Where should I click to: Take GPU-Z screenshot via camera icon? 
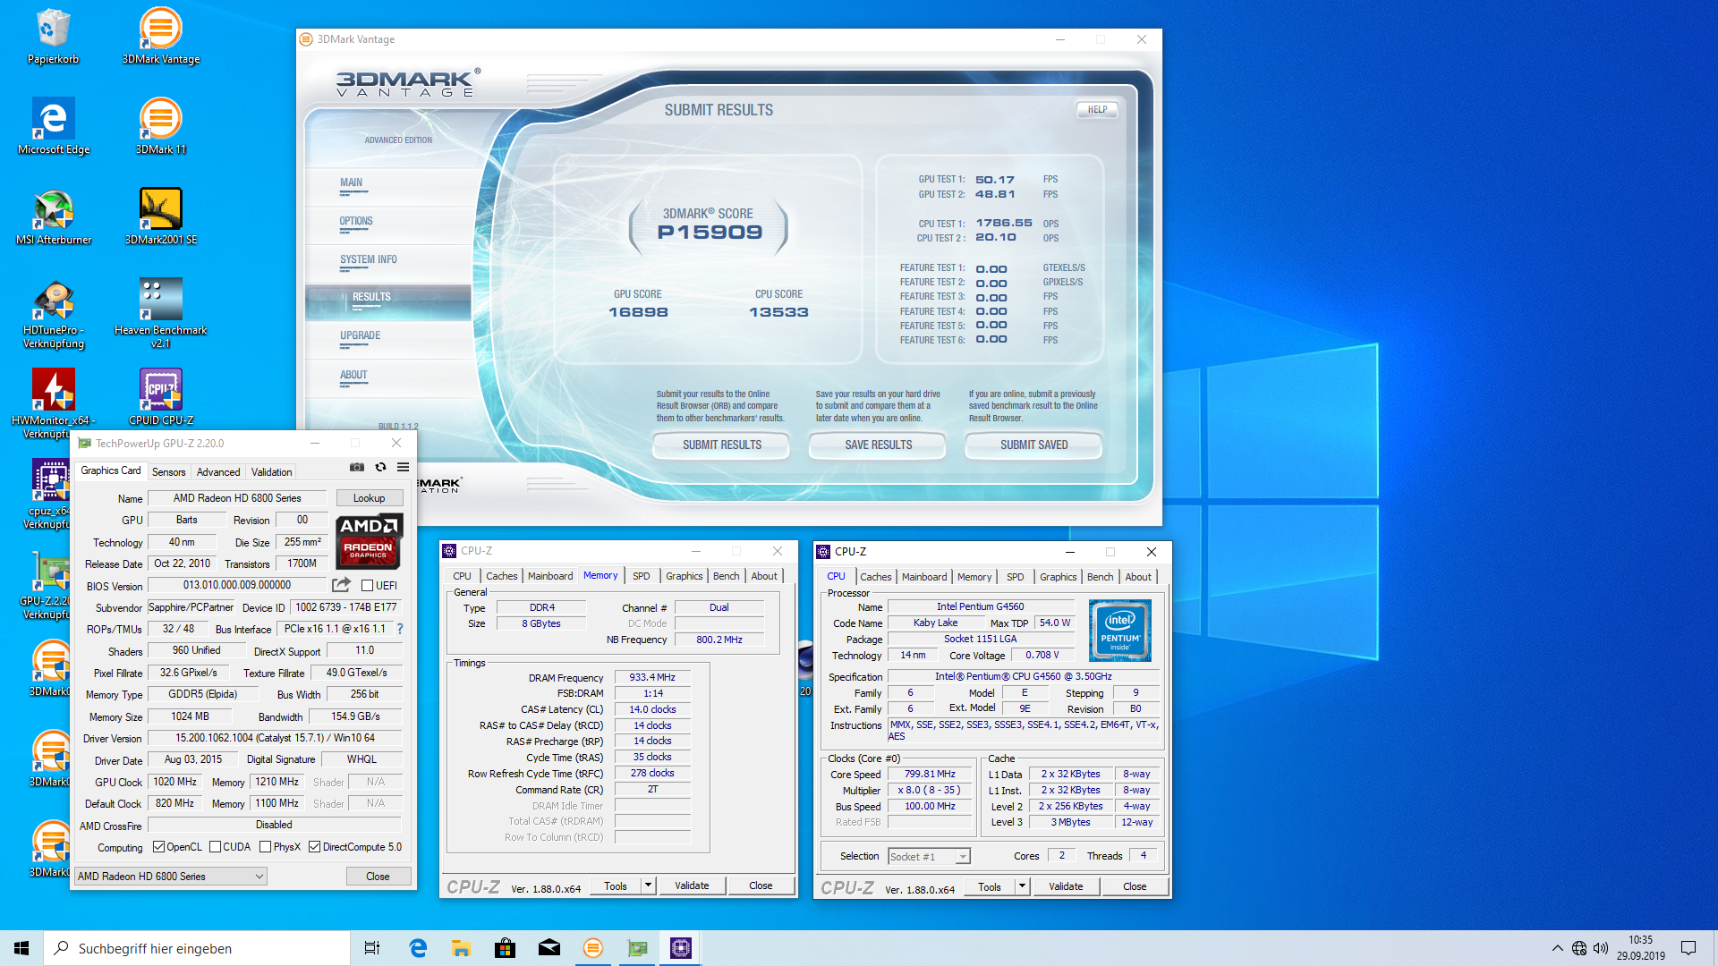click(x=357, y=467)
